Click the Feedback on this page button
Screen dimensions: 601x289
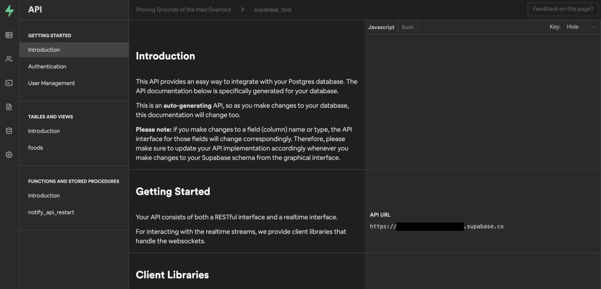coord(562,9)
